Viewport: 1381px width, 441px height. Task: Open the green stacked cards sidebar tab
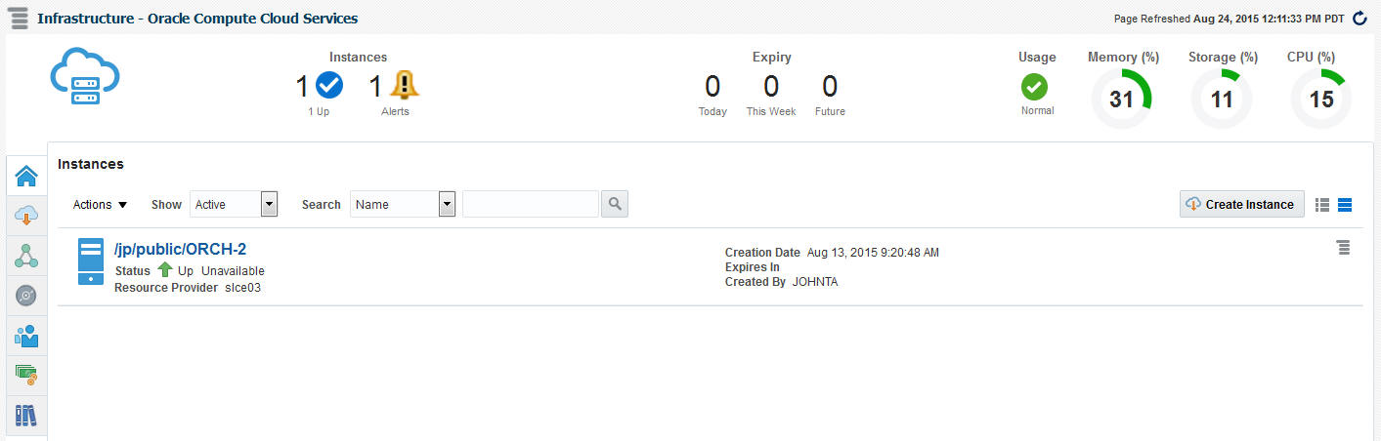[26, 376]
